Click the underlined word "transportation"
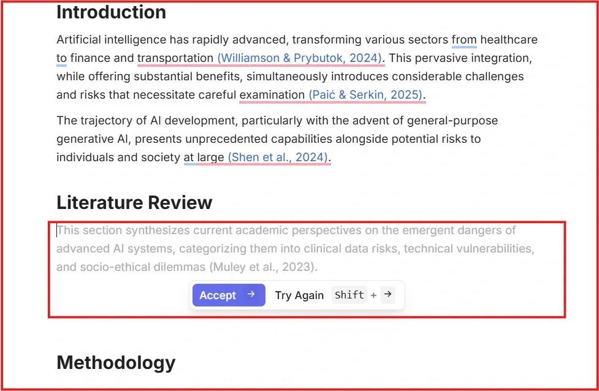 tap(175, 58)
